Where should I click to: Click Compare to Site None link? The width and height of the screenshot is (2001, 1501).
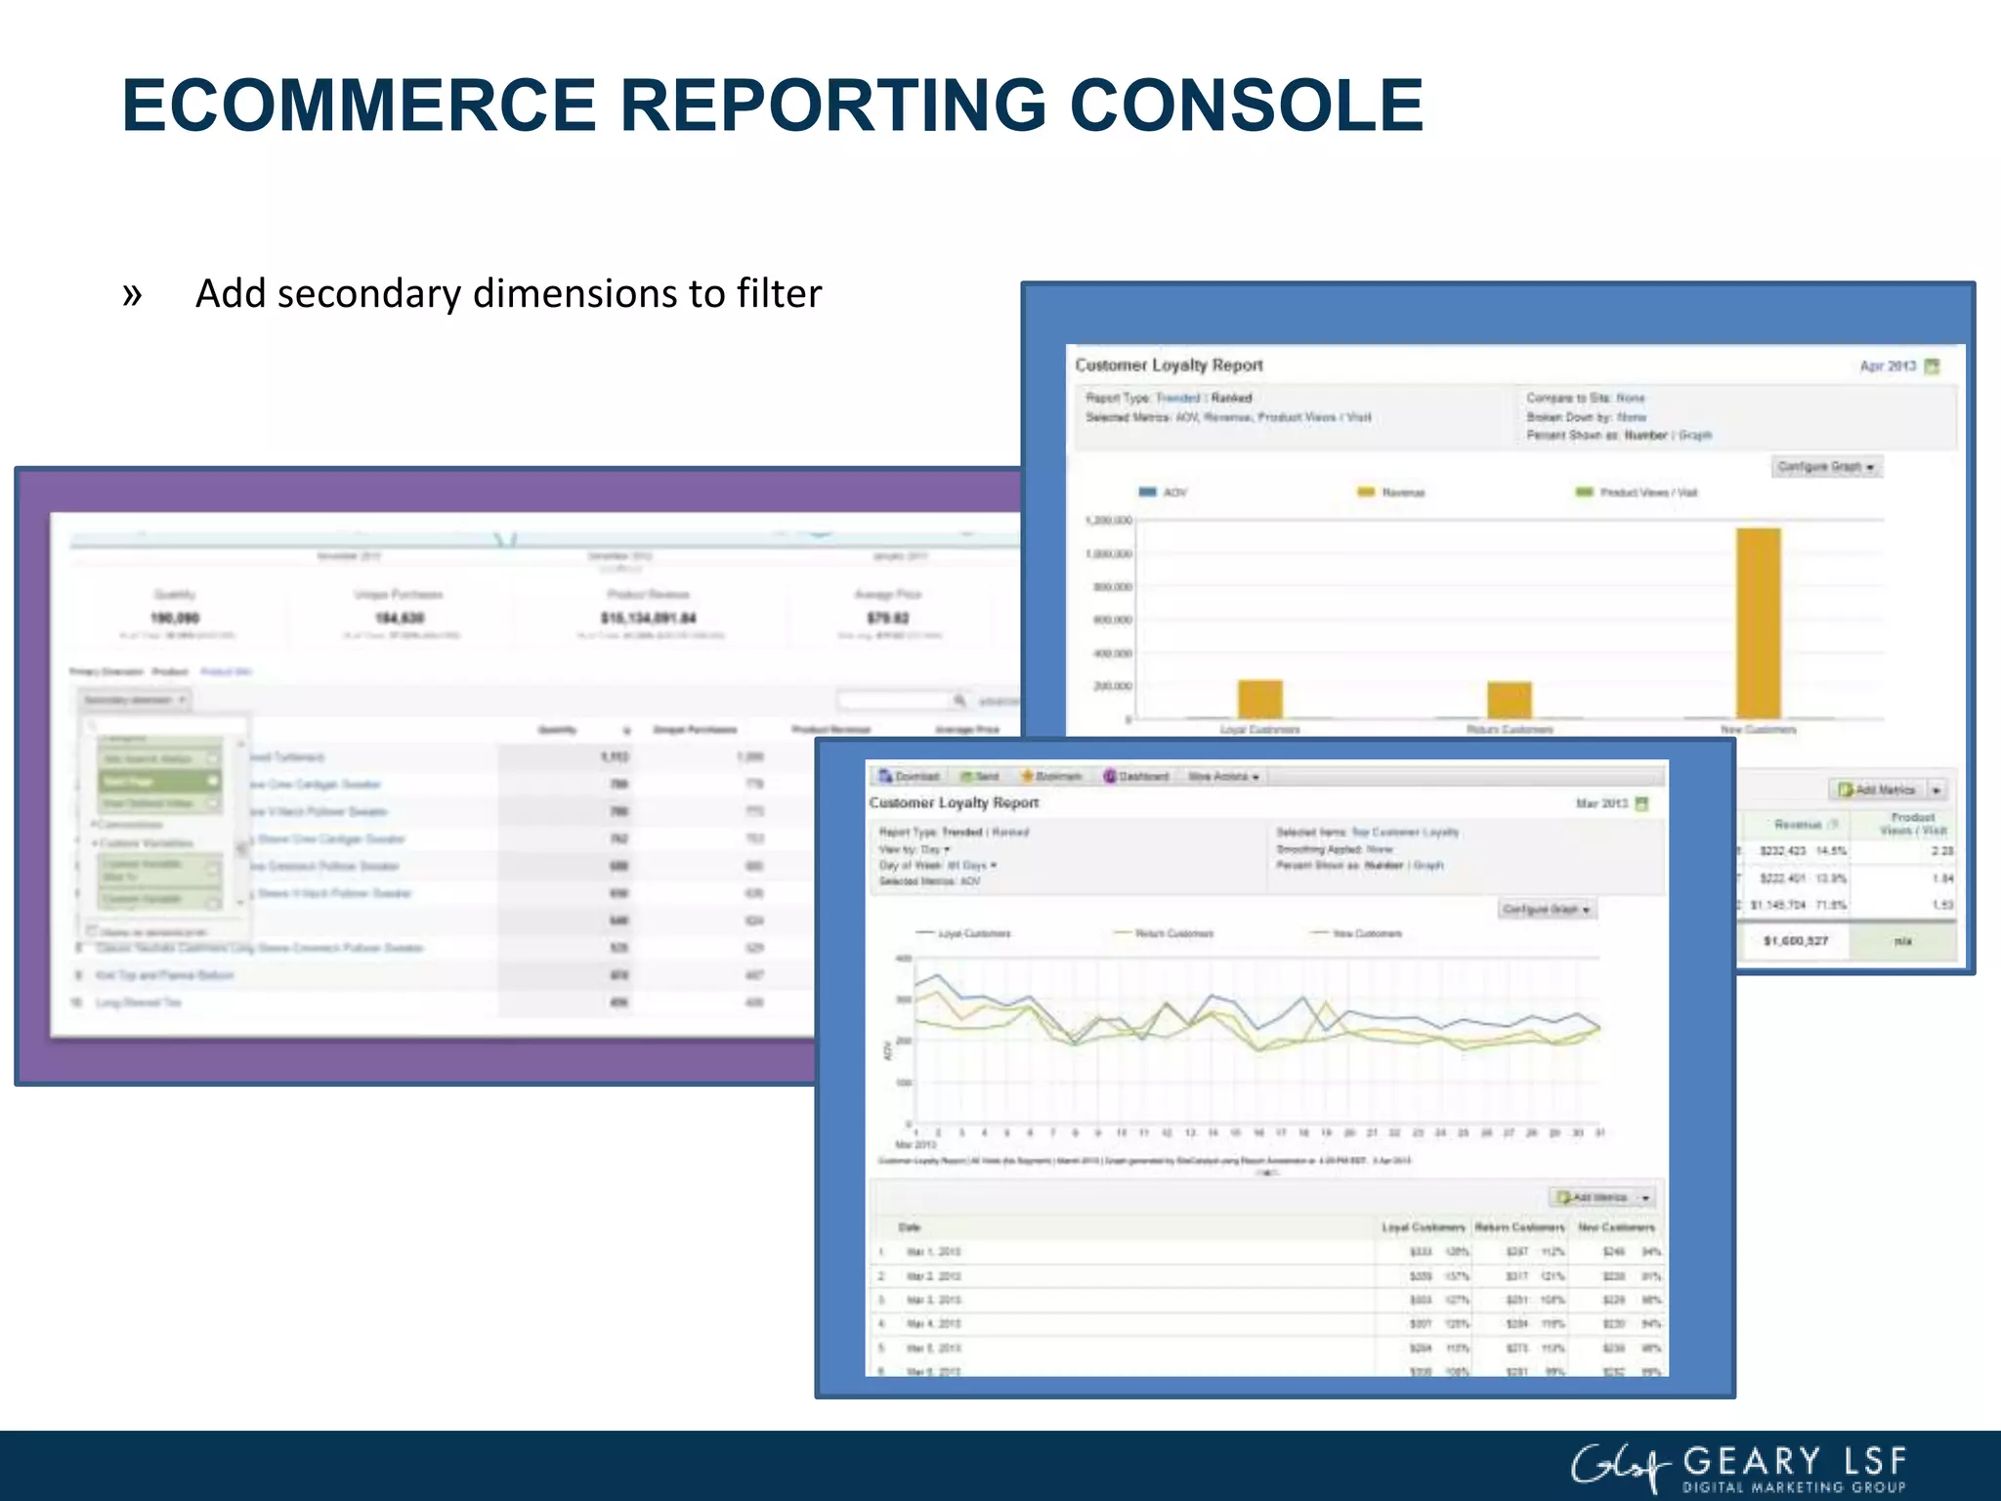click(x=1631, y=398)
